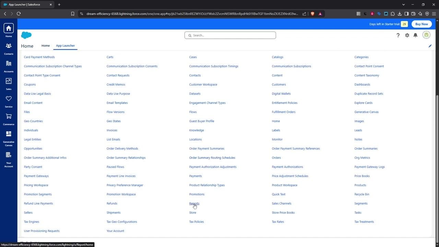This screenshot has height=247, width=439.
Task: Open the Reports link
Action: [194, 203]
